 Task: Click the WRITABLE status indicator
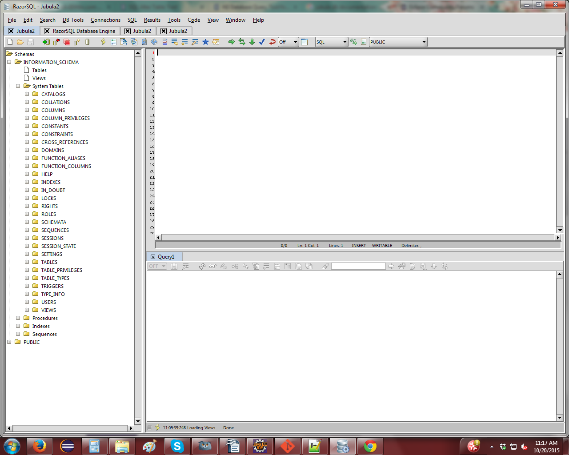[x=382, y=245]
